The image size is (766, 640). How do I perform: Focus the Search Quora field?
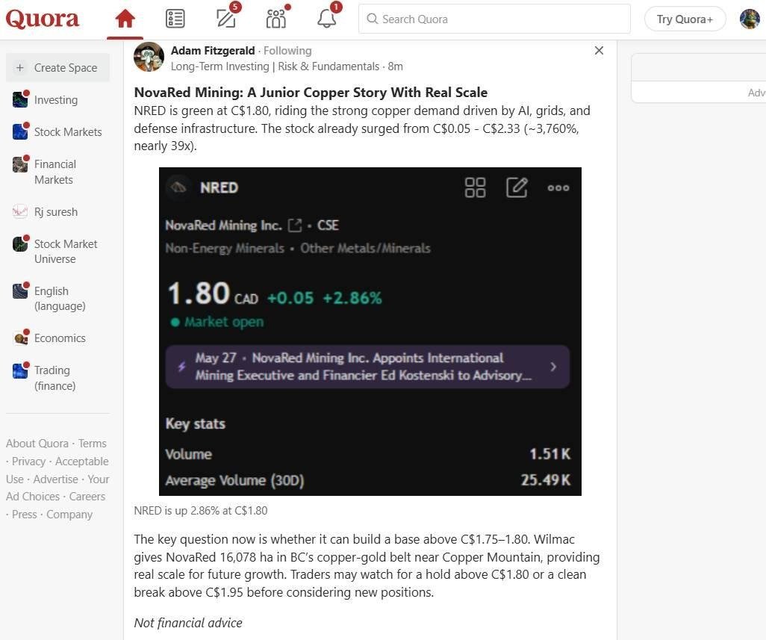494,19
